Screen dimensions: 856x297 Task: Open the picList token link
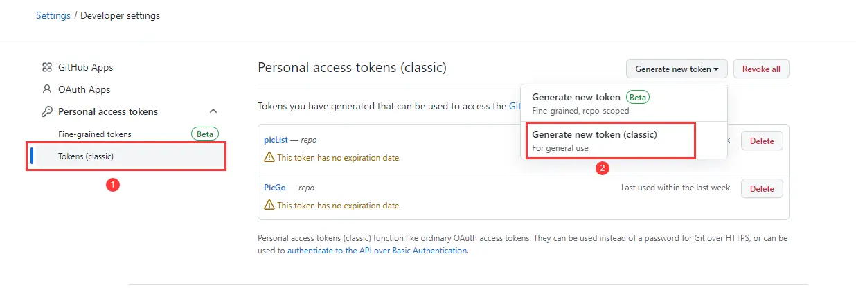tap(276, 140)
